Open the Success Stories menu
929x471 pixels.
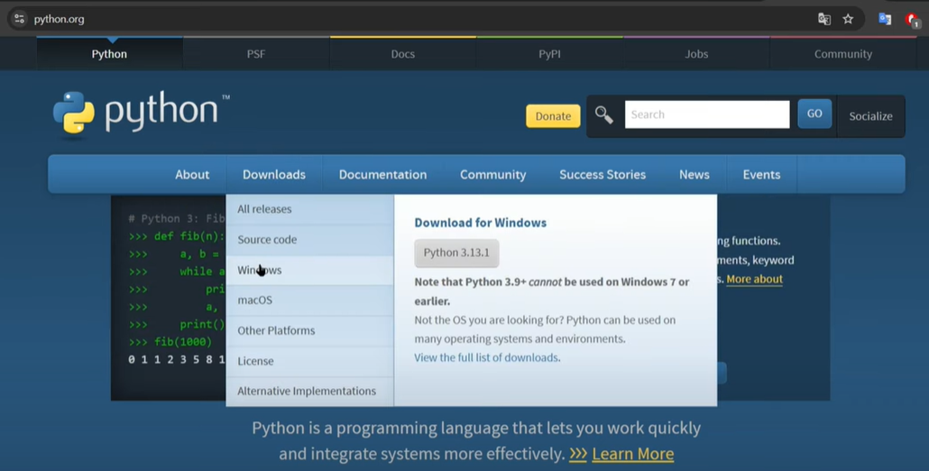[x=602, y=174]
